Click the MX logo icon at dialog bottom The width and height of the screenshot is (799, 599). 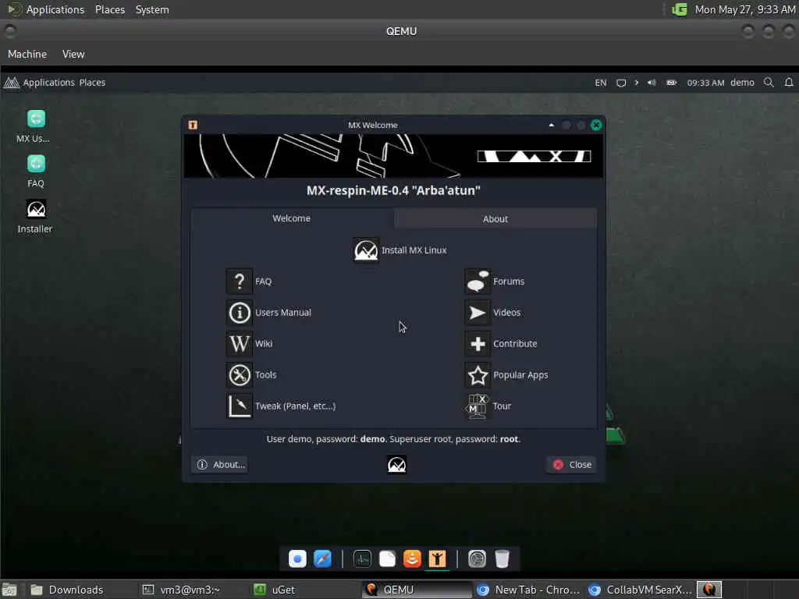pos(396,465)
